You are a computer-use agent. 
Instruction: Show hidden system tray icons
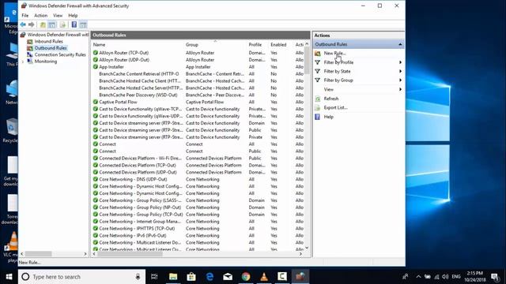click(418, 277)
